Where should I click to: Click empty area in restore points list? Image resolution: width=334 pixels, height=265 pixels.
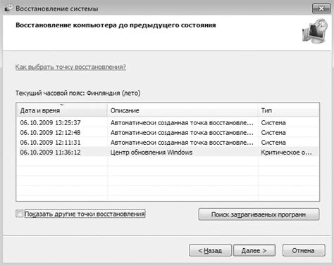coord(168,179)
